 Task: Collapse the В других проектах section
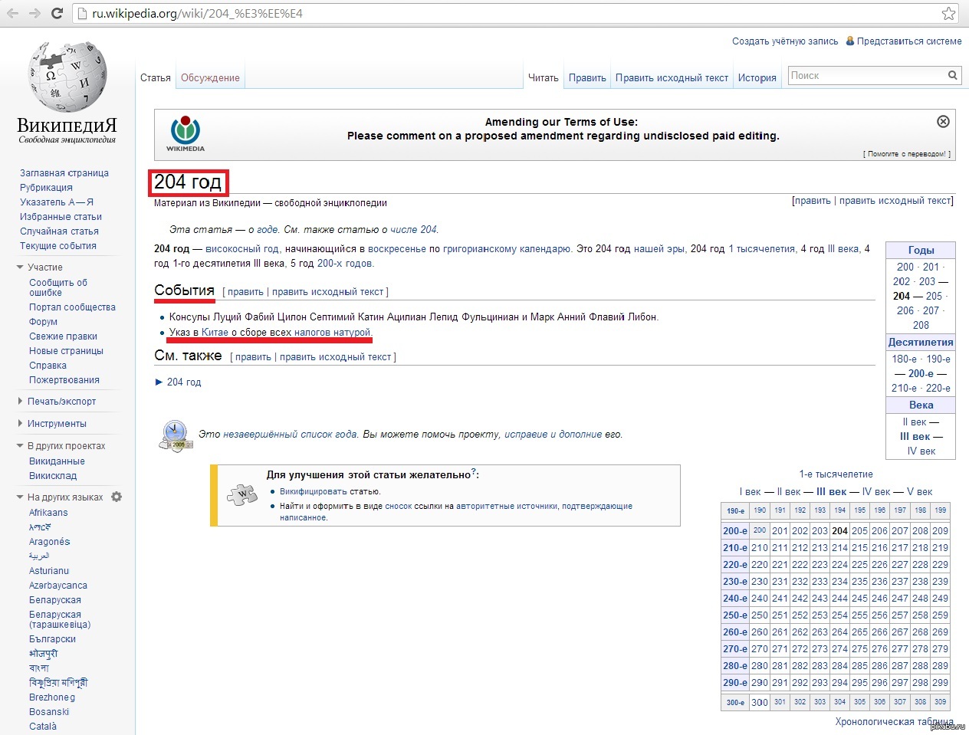(x=21, y=446)
